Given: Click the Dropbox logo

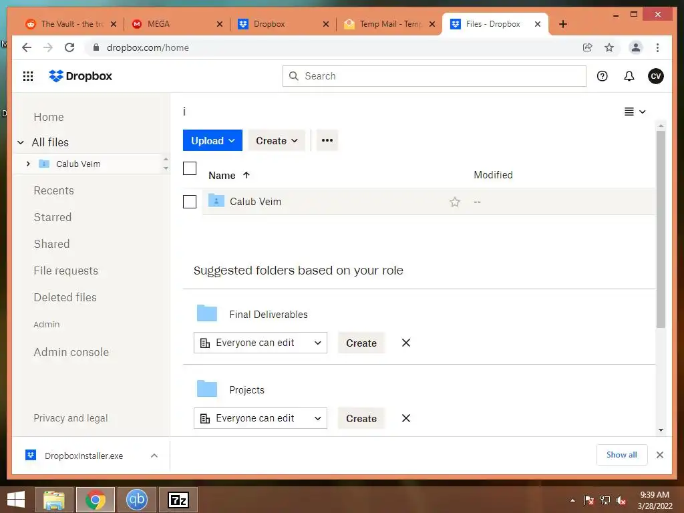Looking at the screenshot, I should coord(80,76).
